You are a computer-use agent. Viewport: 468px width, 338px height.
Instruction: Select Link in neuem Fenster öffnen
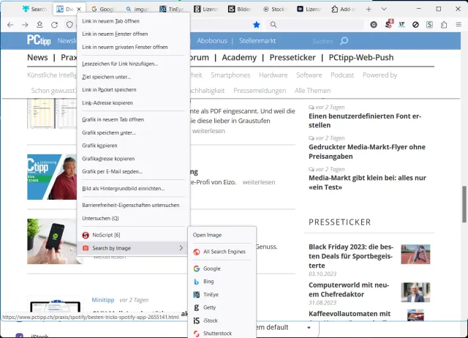coord(115,34)
